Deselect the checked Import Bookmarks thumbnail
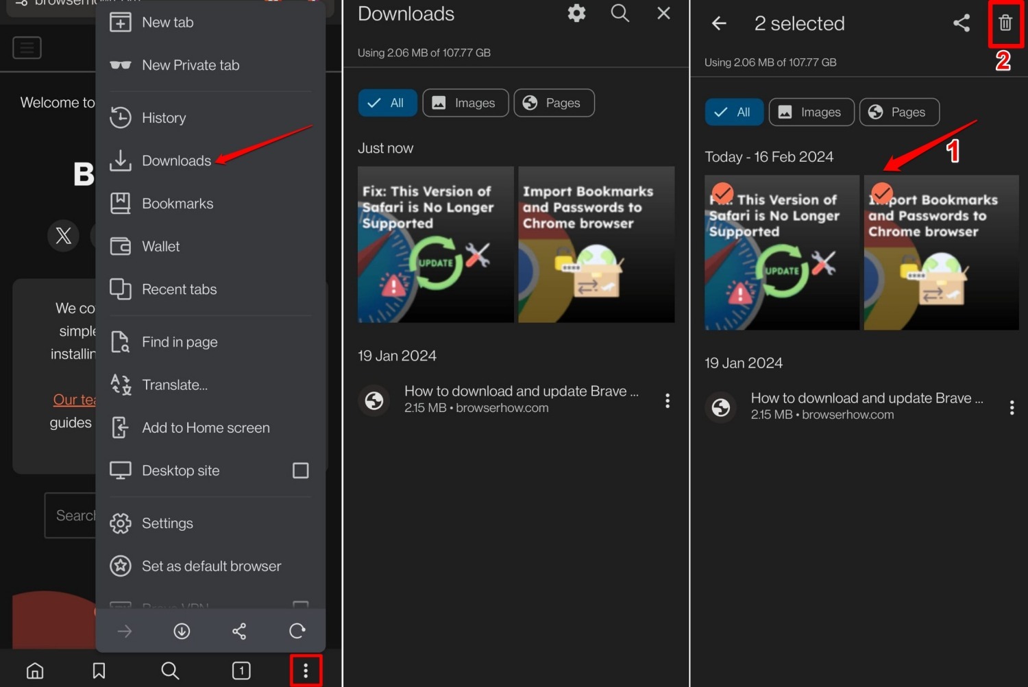Viewport: 1028px width, 687px height. [942, 252]
